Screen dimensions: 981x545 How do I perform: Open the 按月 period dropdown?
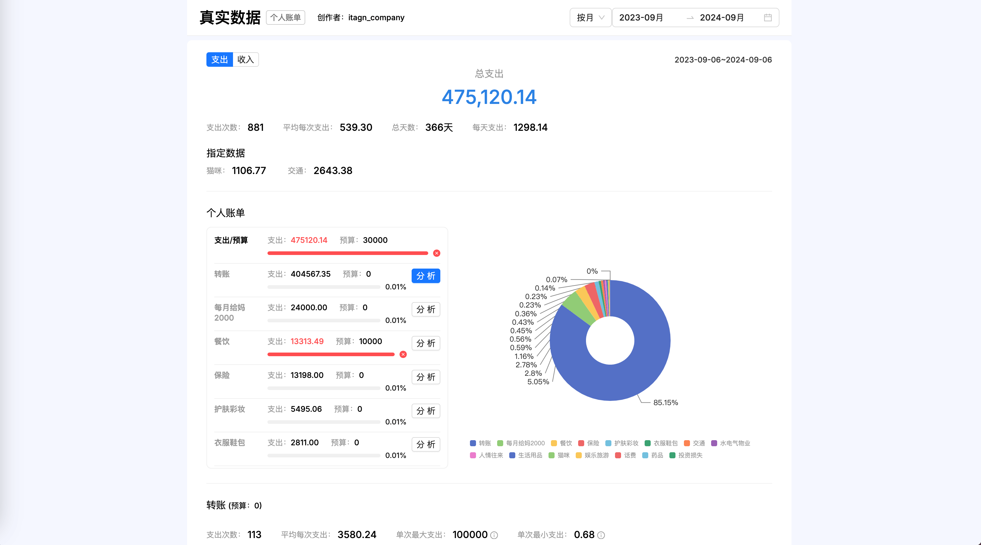pos(590,18)
